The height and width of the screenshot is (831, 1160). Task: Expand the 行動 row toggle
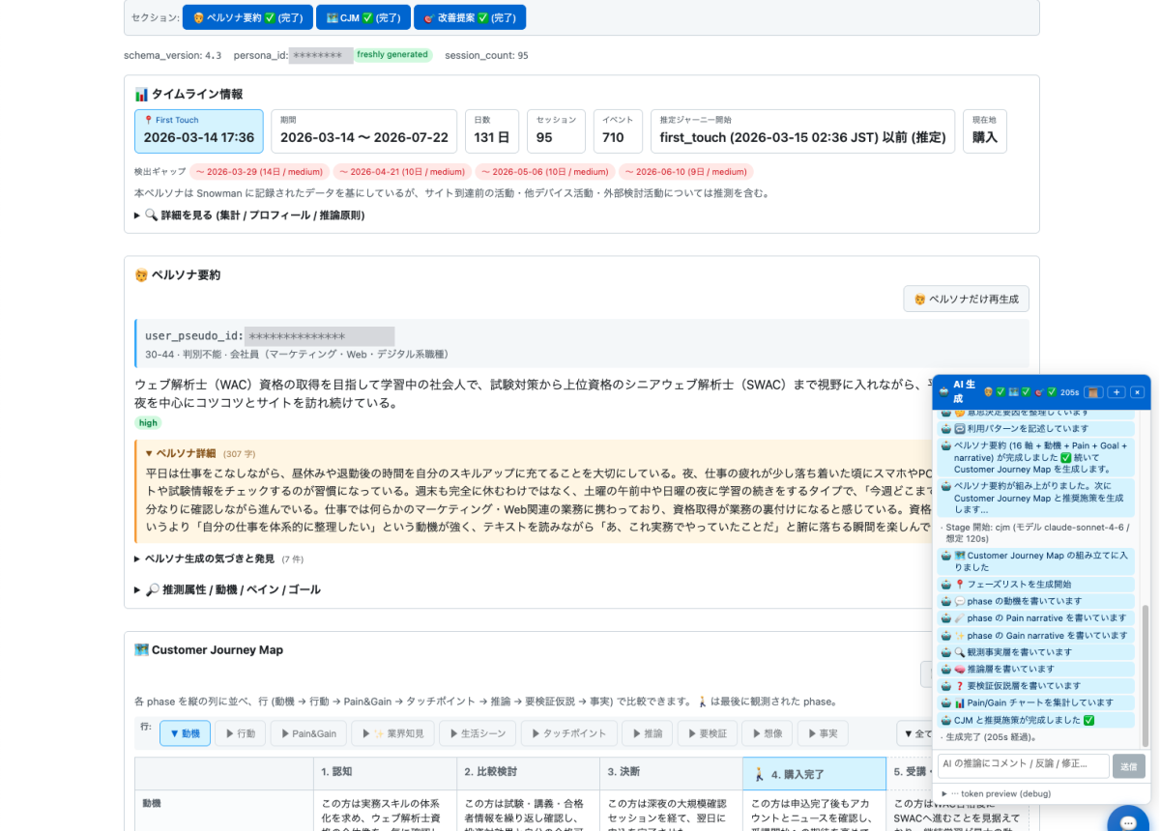[x=241, y=733]
